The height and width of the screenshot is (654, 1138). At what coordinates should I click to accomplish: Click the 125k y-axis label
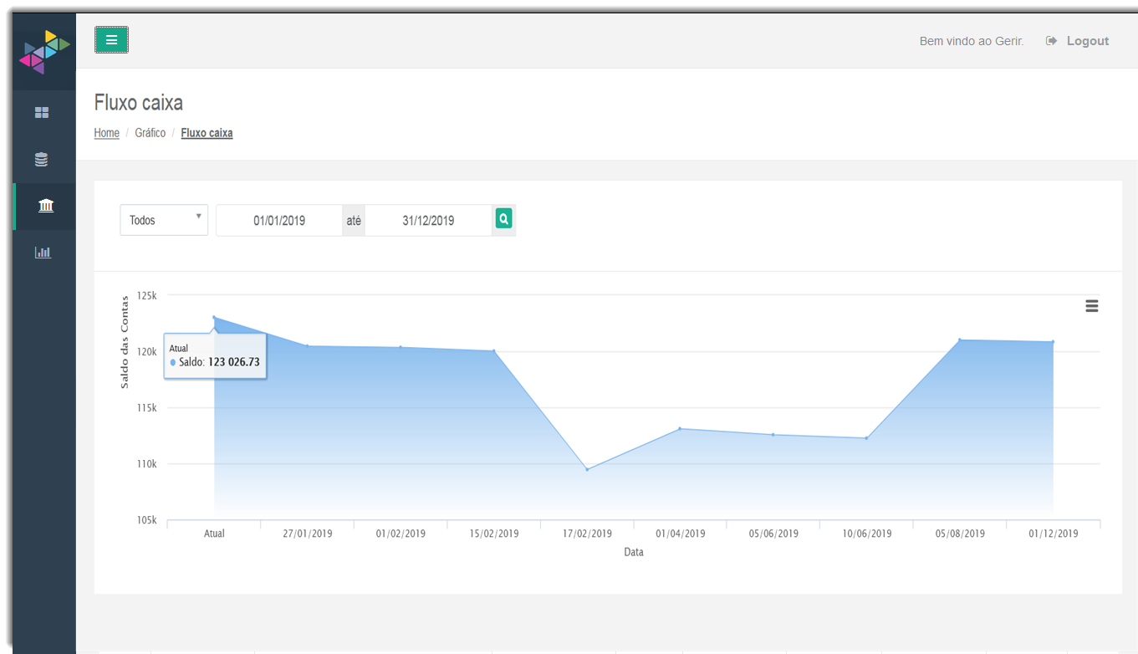click(147, 295)
